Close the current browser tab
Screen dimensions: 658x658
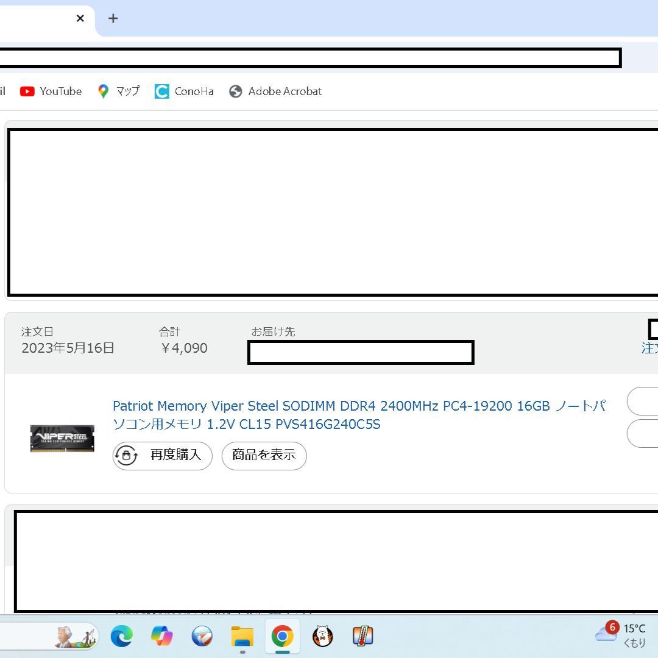[80, 18]
